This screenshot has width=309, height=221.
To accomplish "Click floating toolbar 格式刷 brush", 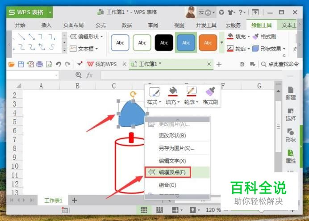I will pyautogui.click(x=210, y=96).
